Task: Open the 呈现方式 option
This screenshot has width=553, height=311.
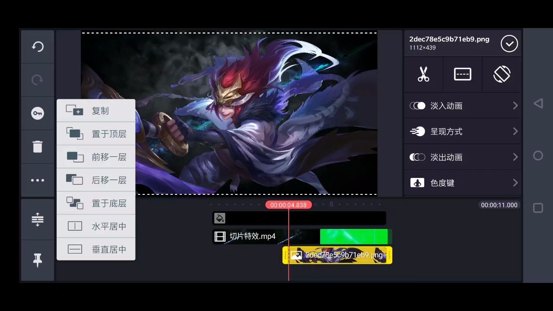Action: point(463,131)
